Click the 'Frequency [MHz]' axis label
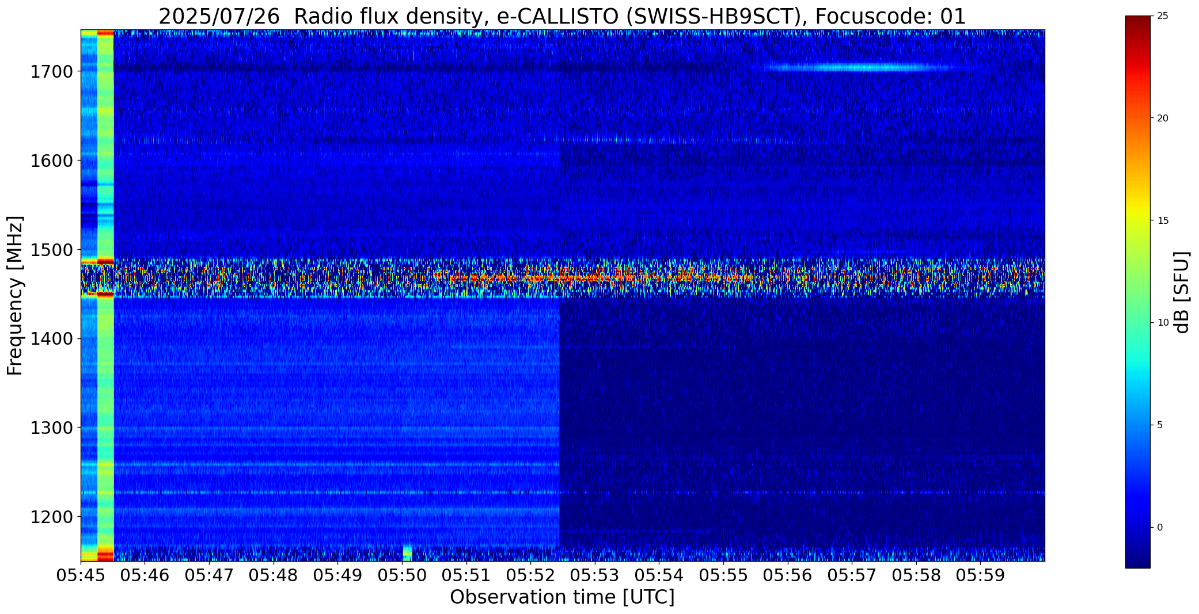Viewport: 1199px width, 614px height. (x=15, y=296)
